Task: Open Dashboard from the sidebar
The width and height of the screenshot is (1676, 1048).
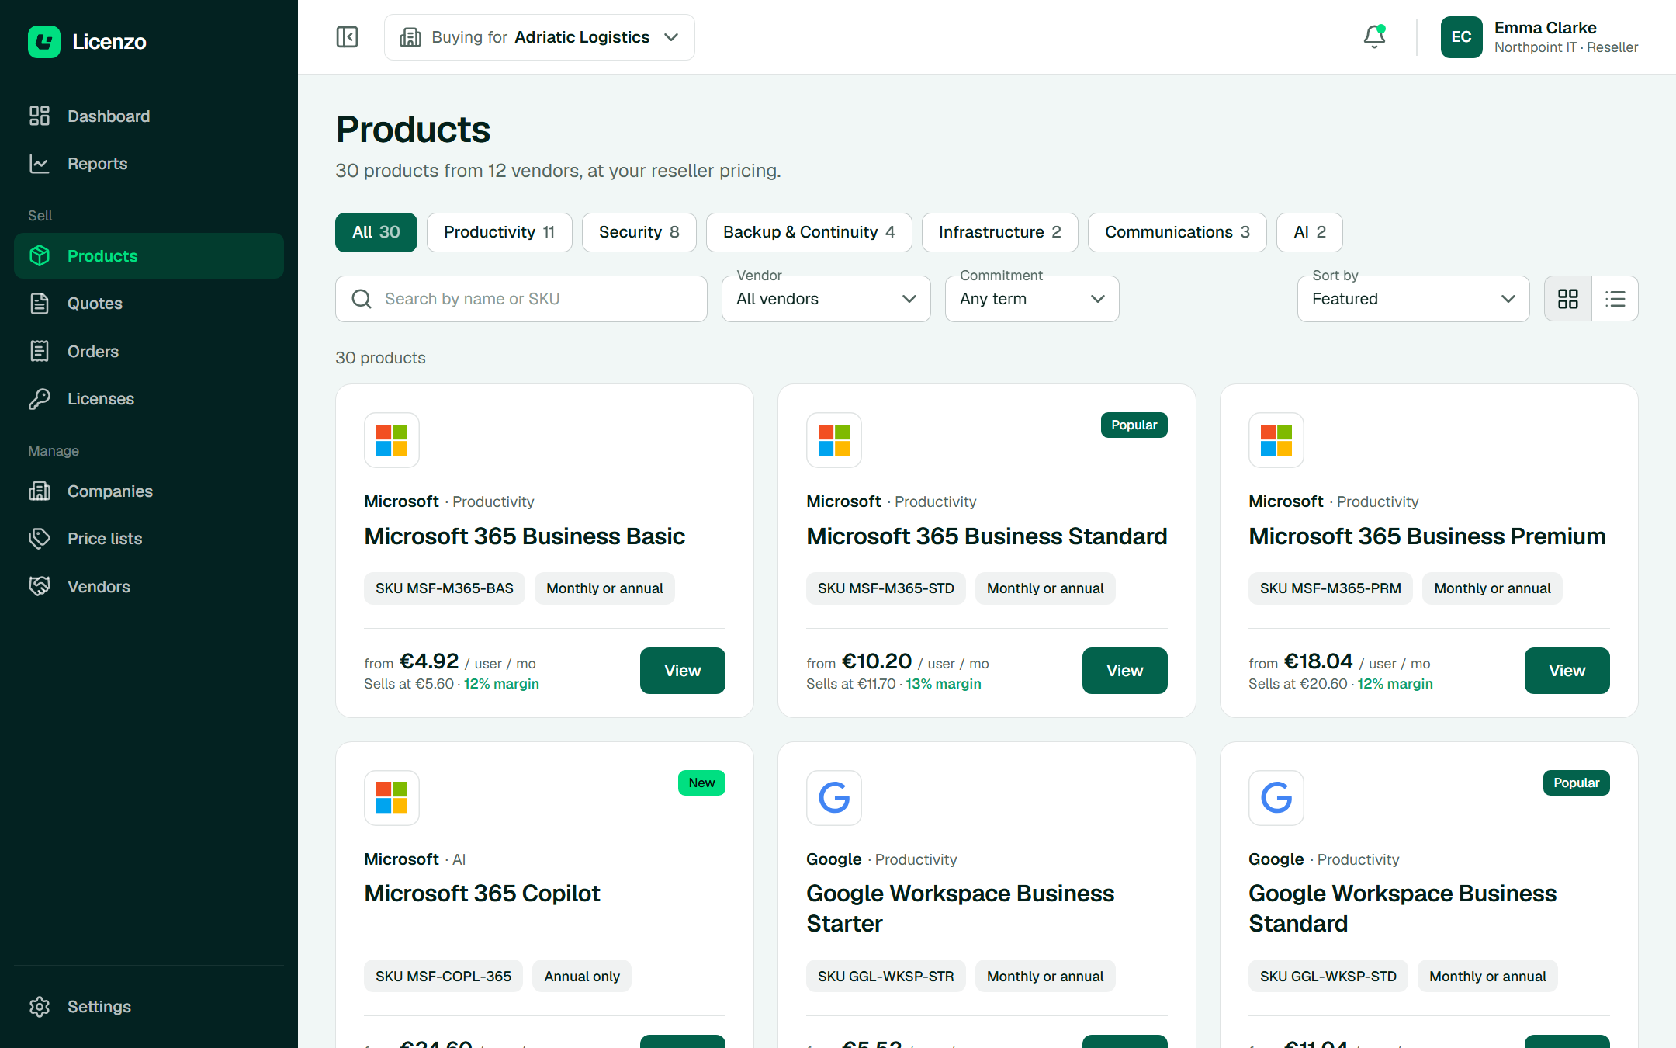Action: tap(149, 116)
